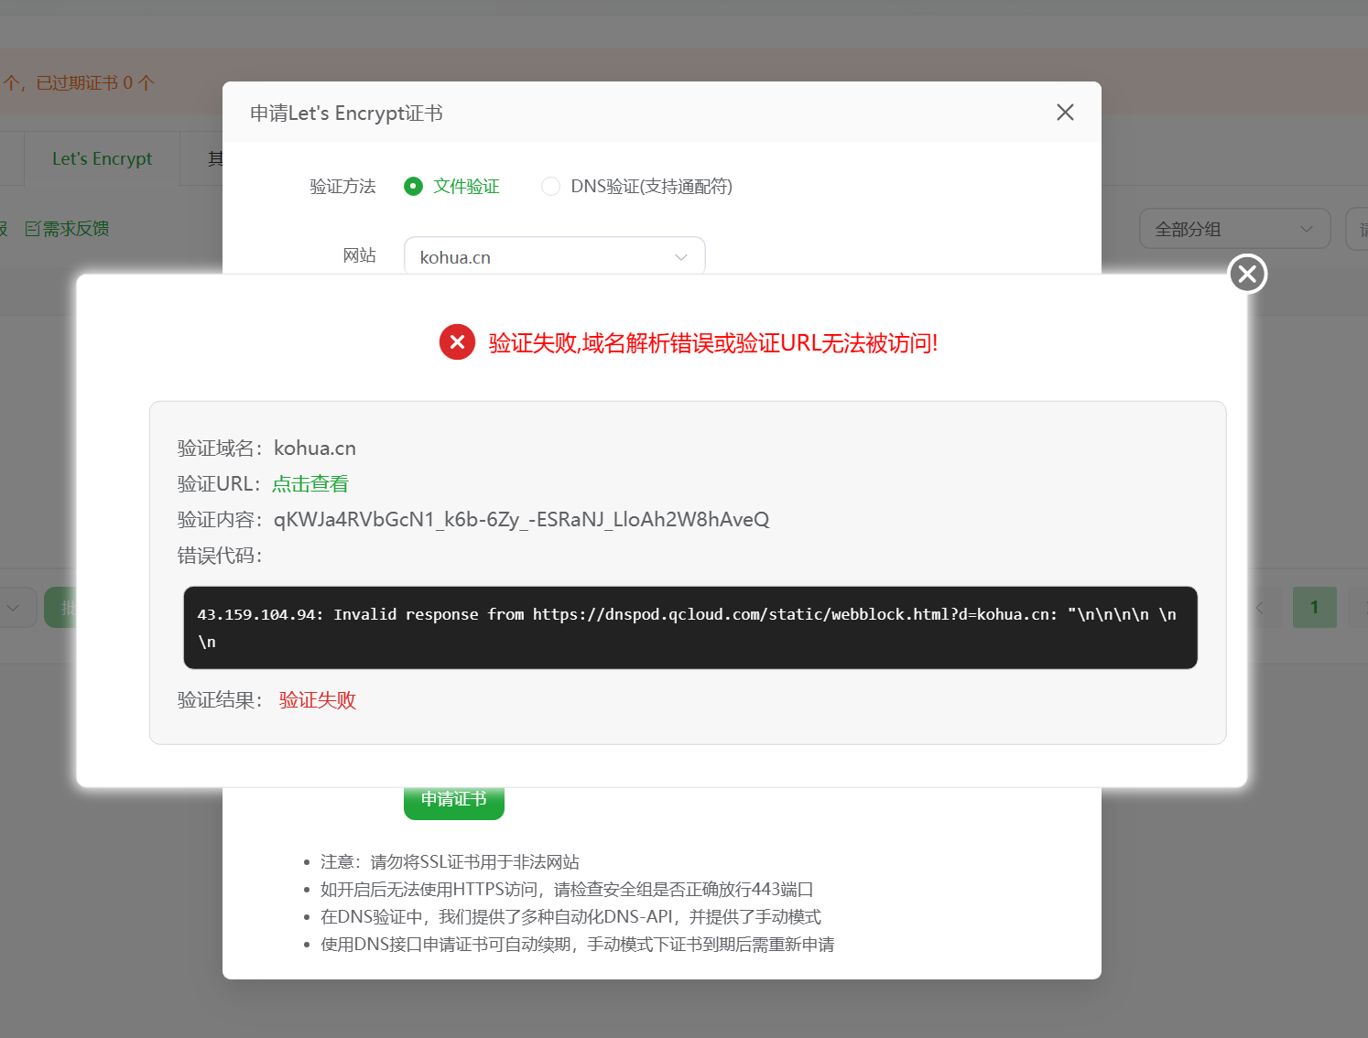Select the DNS验证 verification method
The width and height of the screenshot is (1368, 1038).
pos(550,186)
